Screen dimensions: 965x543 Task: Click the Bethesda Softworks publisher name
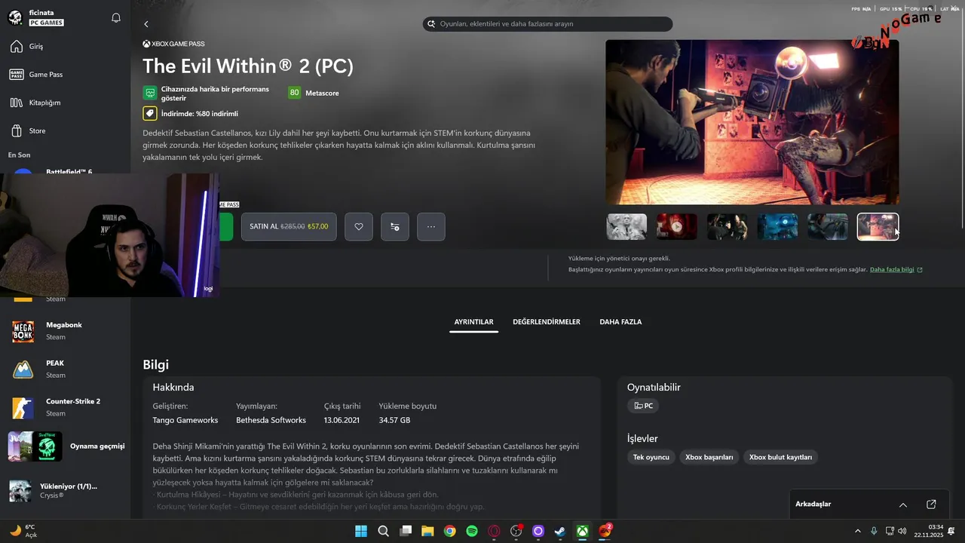click(x=271, y=420)
